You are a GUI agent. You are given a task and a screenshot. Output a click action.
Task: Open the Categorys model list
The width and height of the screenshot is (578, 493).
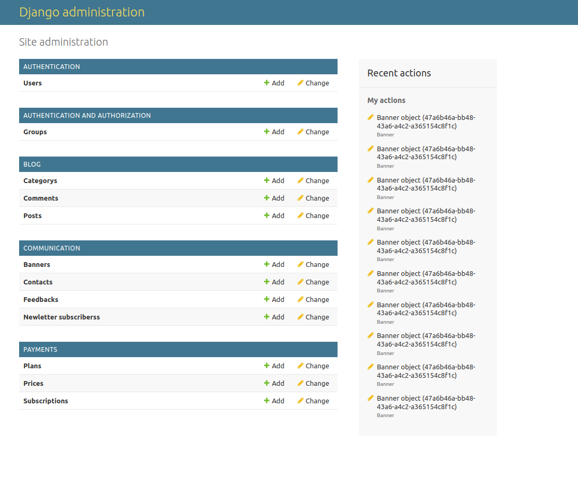click(x=40, y=181)
